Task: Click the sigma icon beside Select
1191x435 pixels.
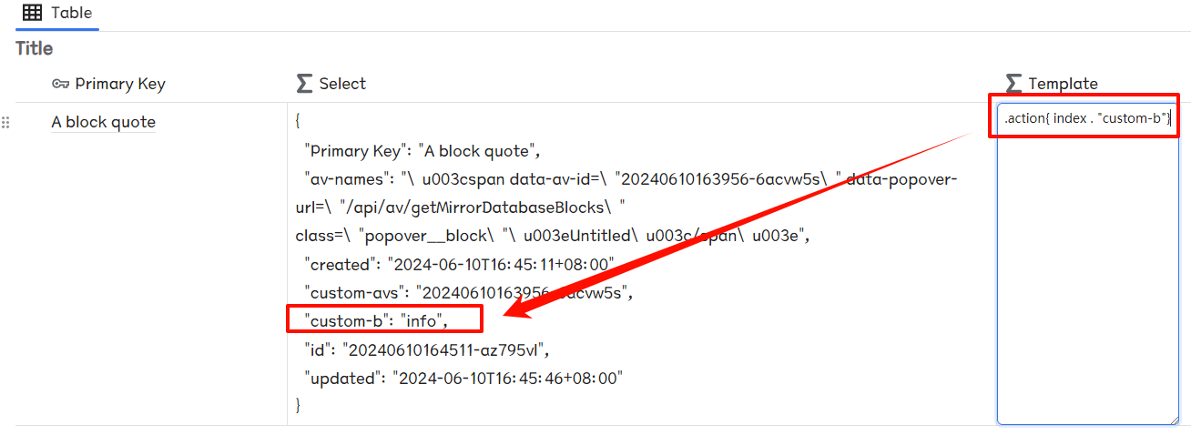Action: point(305,84)
